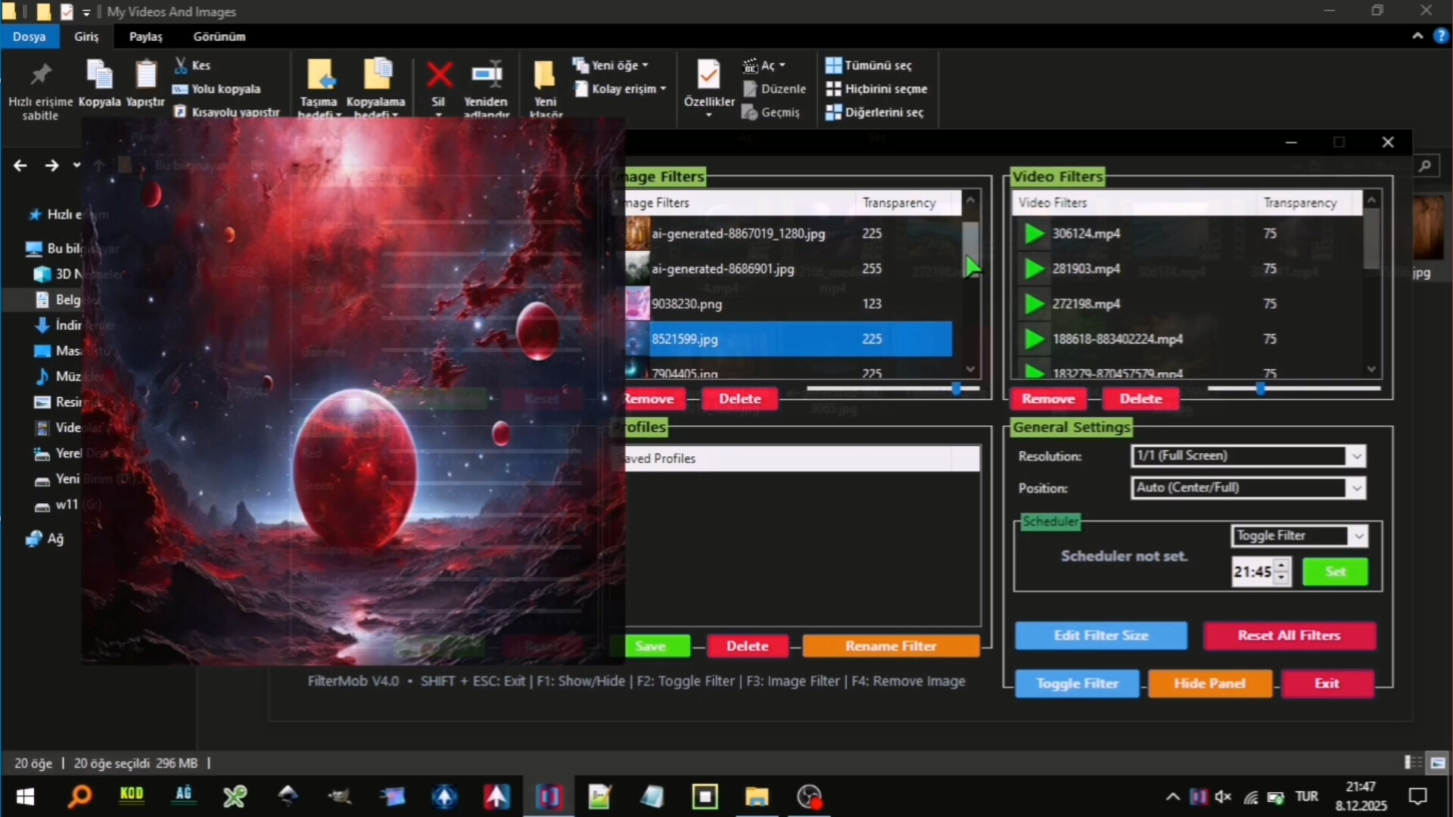Switch to the Görünüm tab
The image size is (1453, 817).
[x=219, y=36]
